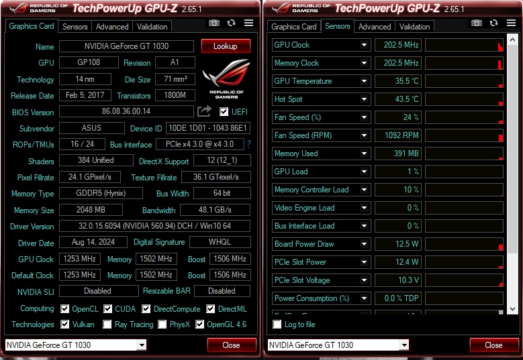Screen dimensions: 523x360
Task: Open the Fan Speed (RPM) sensor dropdown
Action: (365, 135)
